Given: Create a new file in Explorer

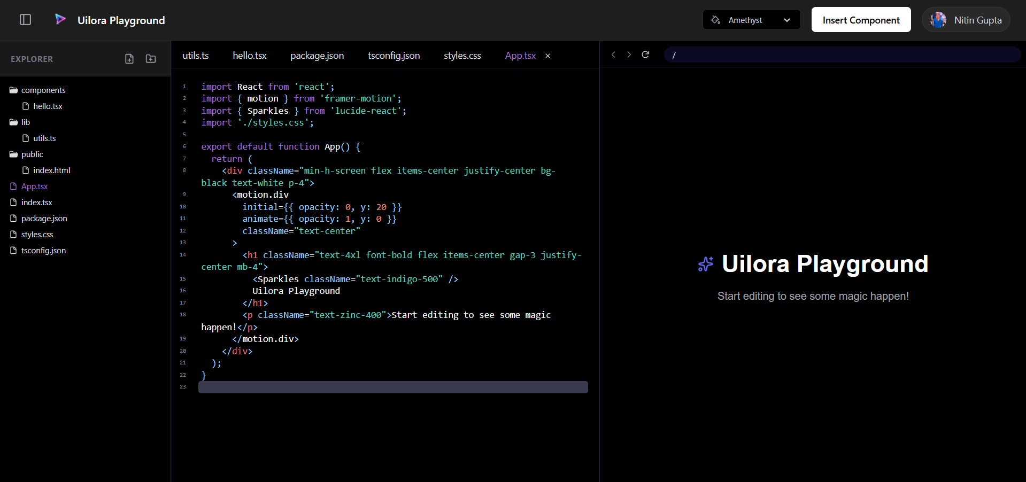Looking at the screenshot, I should [x=129, y=59].
